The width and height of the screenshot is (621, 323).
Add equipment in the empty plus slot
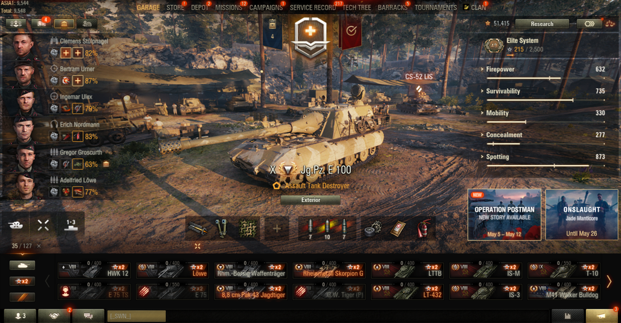coord(277,228)
